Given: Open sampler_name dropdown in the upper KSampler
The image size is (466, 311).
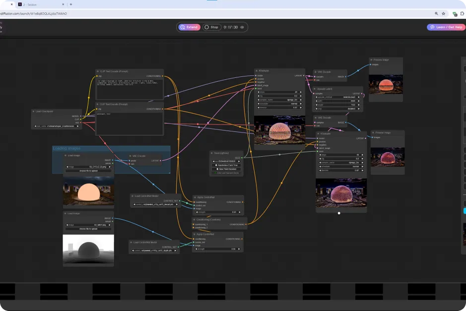Looking at the screenshot, I should pyautogui.click(x=280, y=100).
